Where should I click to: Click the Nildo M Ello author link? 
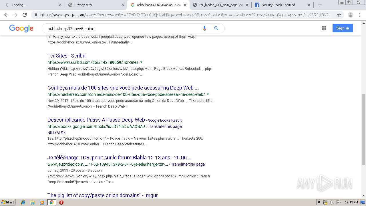[57, 132]
